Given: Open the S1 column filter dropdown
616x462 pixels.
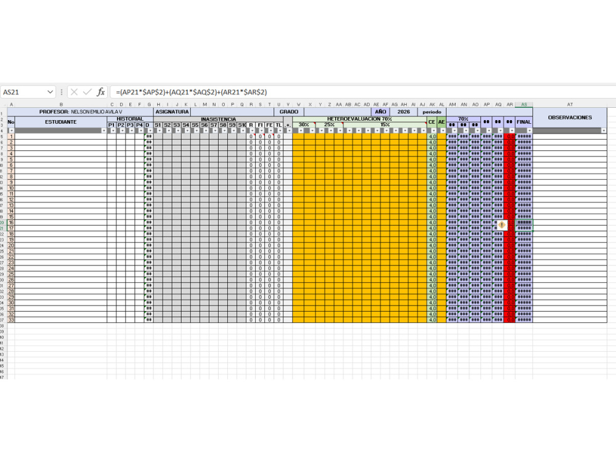Looking at the screenshot, I should click(159, 131).
